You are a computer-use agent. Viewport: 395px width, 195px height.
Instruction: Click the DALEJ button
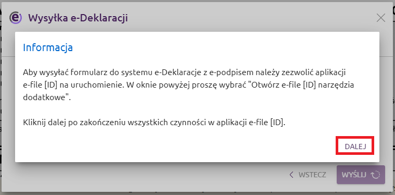[x=355, y=147]
